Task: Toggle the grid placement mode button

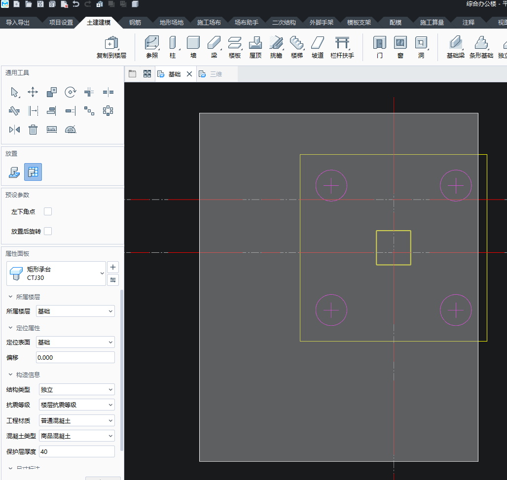Action: coord(33,172)
